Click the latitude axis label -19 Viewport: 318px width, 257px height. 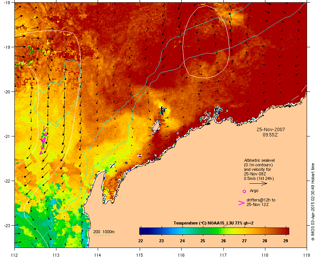point(7,47)
